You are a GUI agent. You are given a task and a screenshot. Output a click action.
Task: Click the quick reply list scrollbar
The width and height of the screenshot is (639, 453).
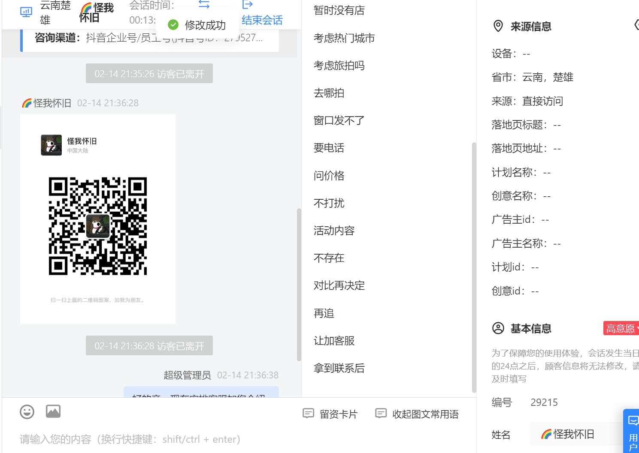click(x=474, y=267)
